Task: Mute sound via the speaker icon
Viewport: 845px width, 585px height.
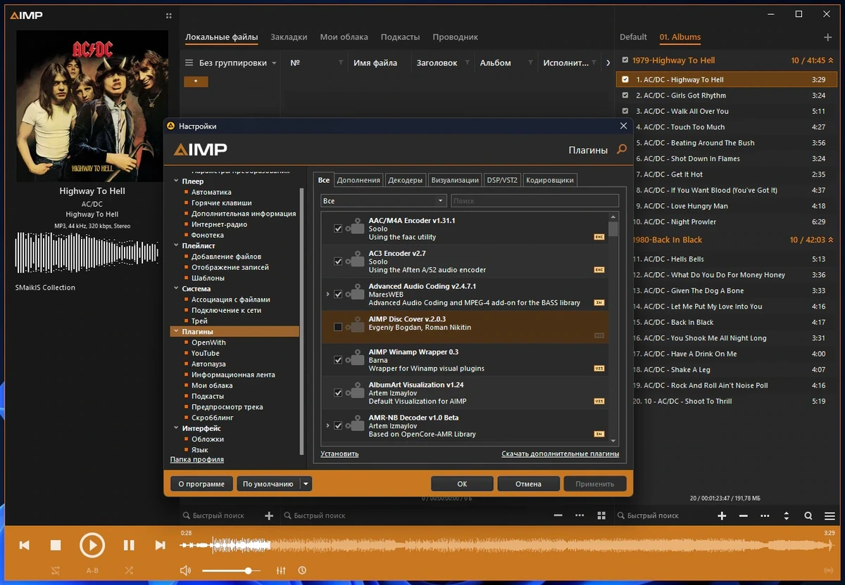Action: 186,570
